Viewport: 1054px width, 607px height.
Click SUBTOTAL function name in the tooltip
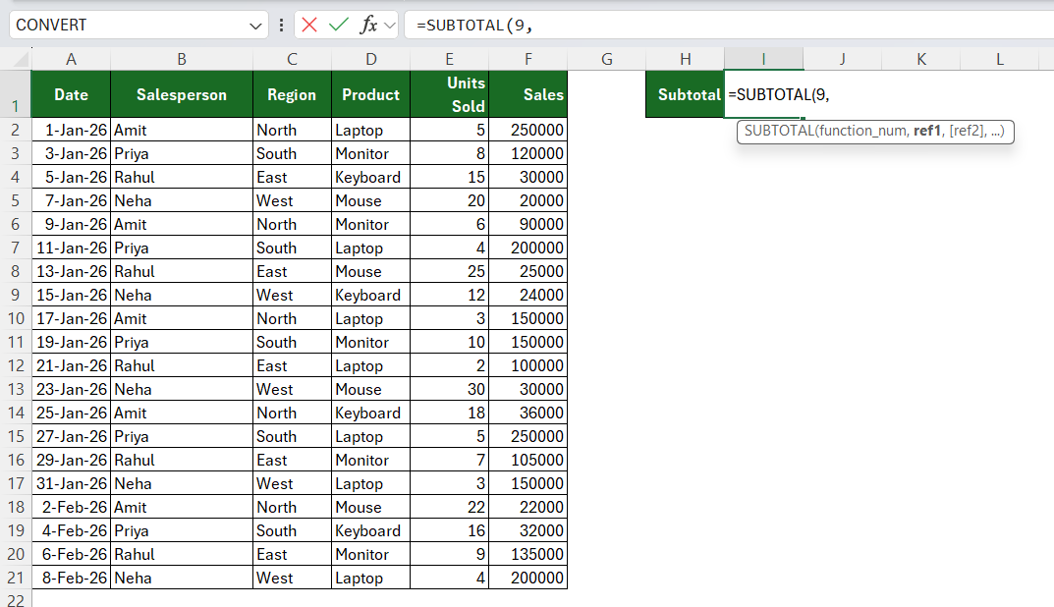pos(779,131)
